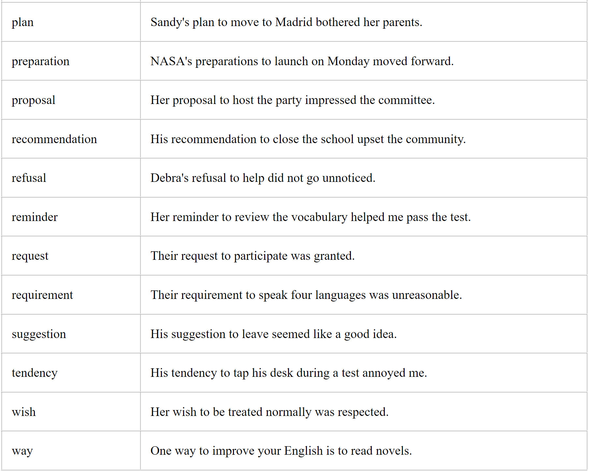Click the sentence about NASA's preparations to launch
This screenshot has height=471, width=589.
pos(302,61)
